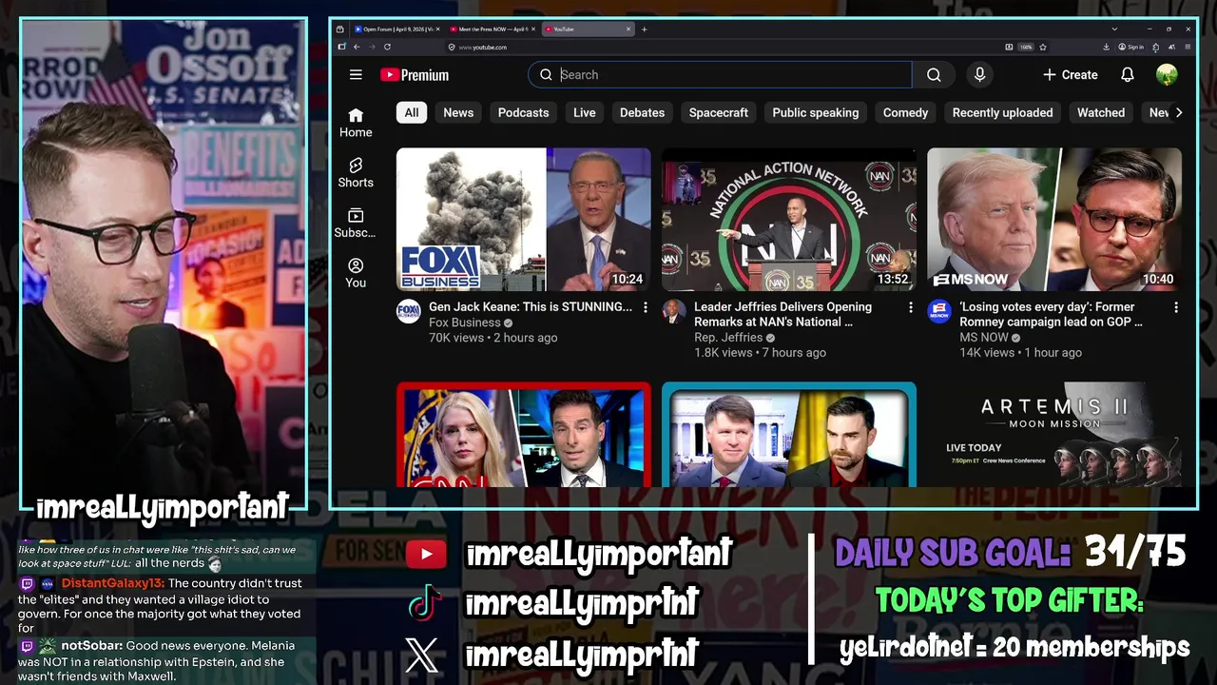The height and width of the screenshot is (685, 1217).
Task: Open the account avatar menu
Action: [x=1167, y=74]
